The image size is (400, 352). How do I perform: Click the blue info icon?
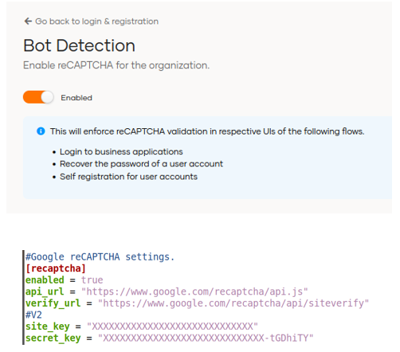[41, 131]
